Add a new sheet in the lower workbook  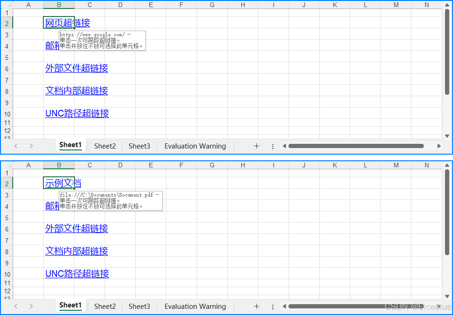(256, 307)
